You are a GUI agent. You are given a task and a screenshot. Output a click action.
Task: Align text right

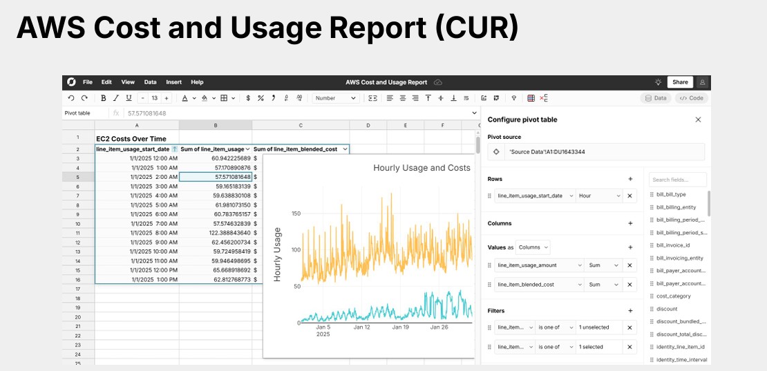pos(415,98)
